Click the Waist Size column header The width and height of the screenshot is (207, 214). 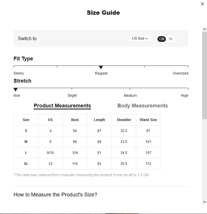(x=148, y=120)
